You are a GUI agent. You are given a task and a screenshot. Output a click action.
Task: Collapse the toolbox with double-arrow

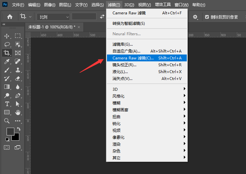tap(4, 24)
